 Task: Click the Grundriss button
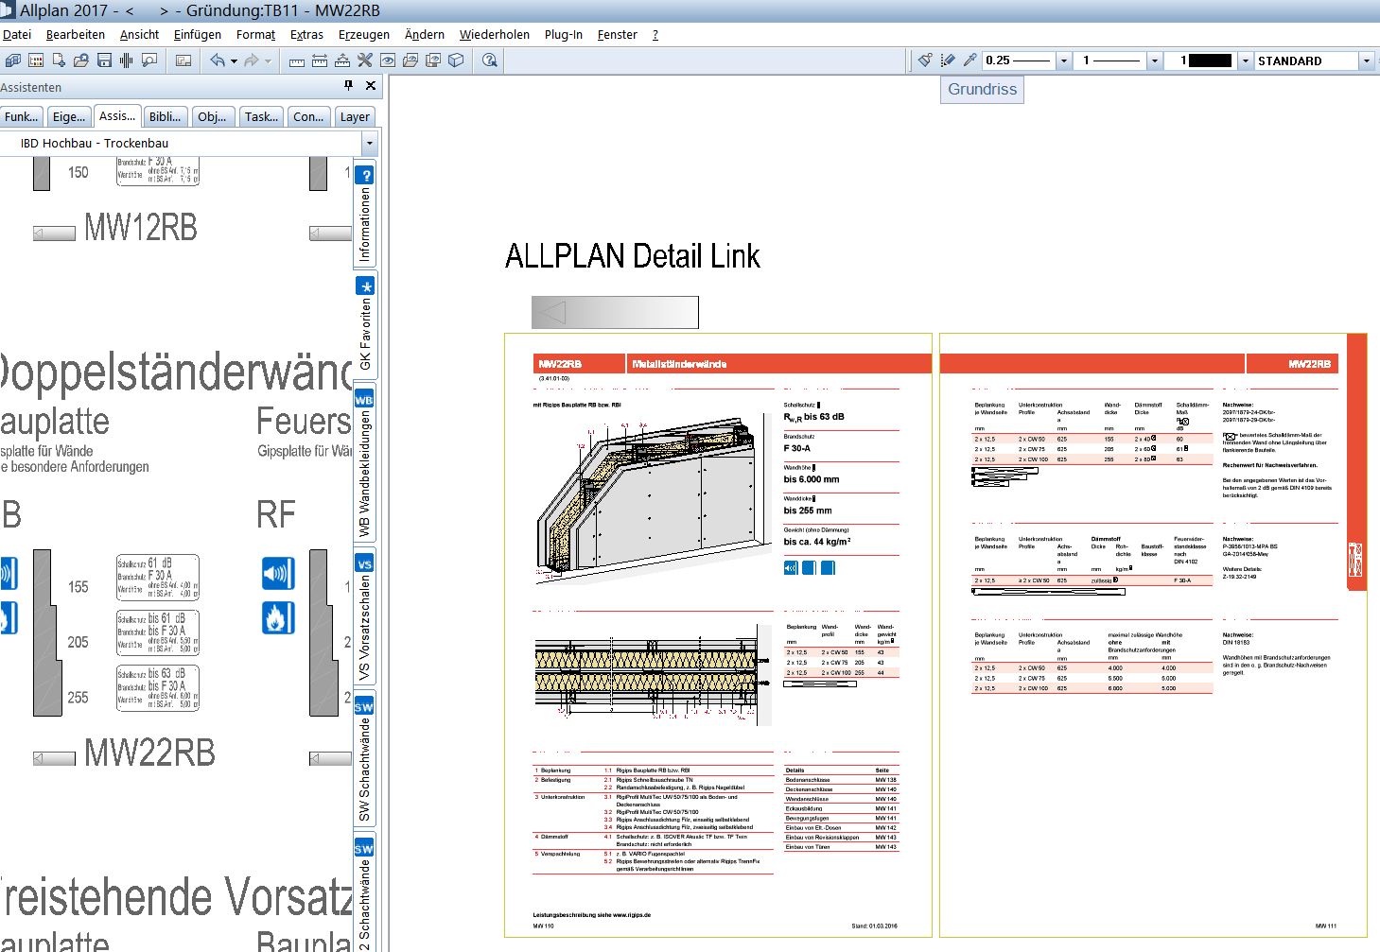point(982,90)
